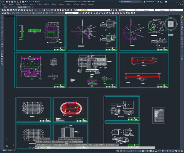Select the Rectangle draw tool
184x153 pixels.
click(2, 27)
